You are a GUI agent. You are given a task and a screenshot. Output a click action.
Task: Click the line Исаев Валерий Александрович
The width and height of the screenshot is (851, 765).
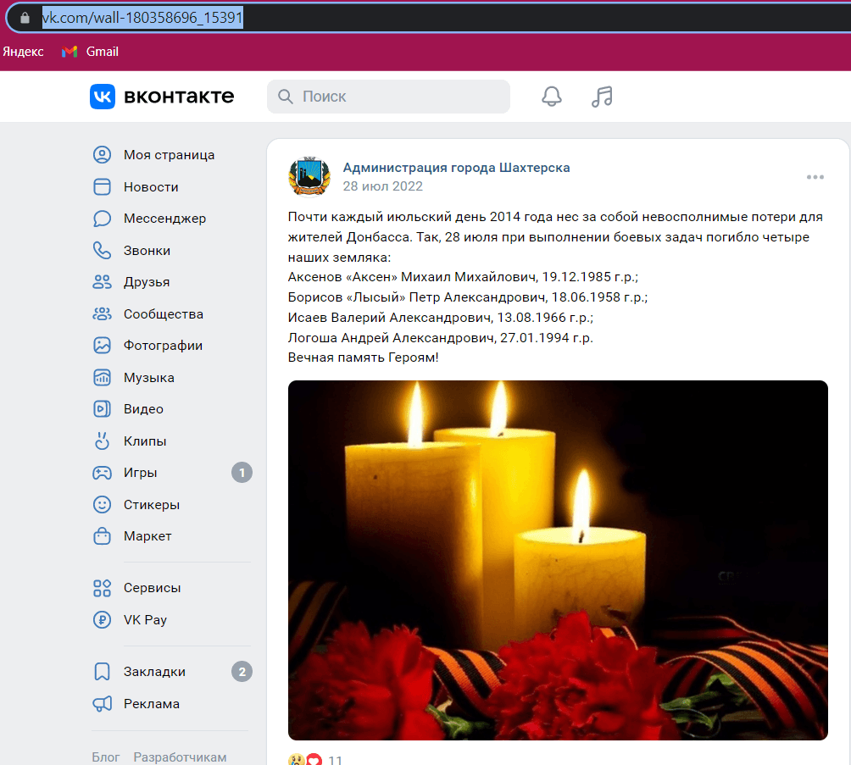pyautogui.click(x=441, y=318)
